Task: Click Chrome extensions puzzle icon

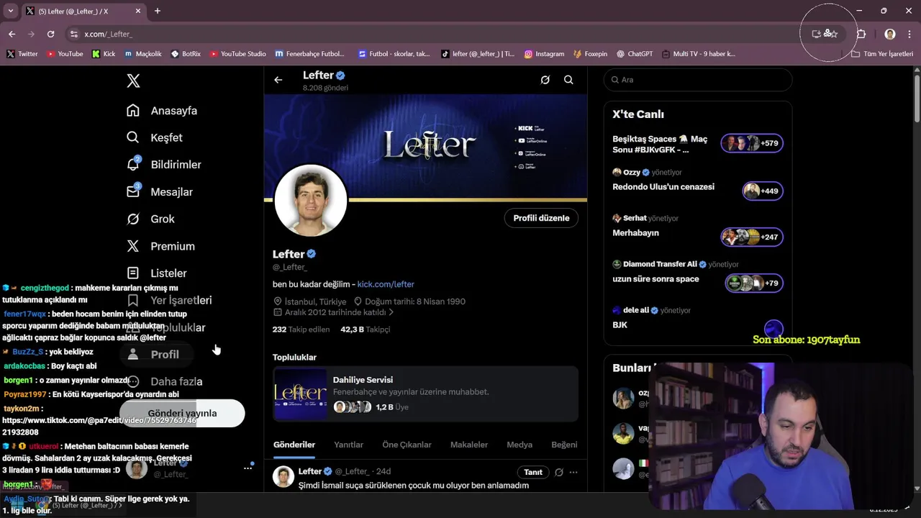Action: pyautogui.click(x=861, y=34)
